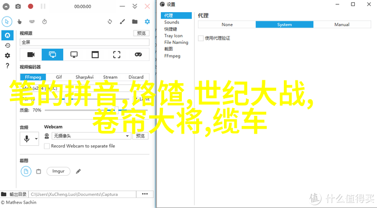Set proxy mode to None
This screenshot has height=208, width=377.
point(227,24)
